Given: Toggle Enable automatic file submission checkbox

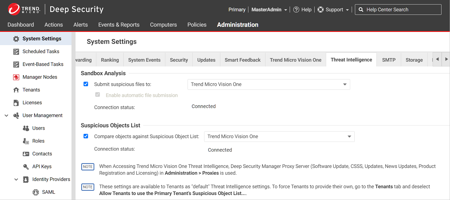Looking at the screenshot, I should point(98,95).
